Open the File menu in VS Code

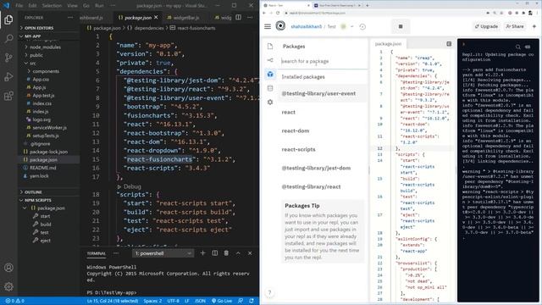(x=19, y=6)
